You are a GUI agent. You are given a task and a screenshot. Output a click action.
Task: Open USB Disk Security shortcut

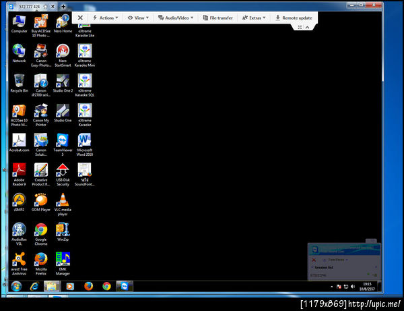[63, 175]
